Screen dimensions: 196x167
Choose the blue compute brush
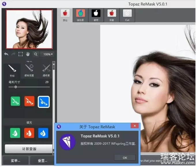coord(44,102)
